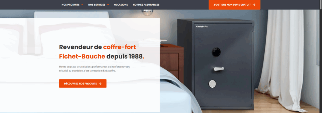Click the paragraph about Abacoffre's vocation

pyautogui.click(x=94, y=69)
